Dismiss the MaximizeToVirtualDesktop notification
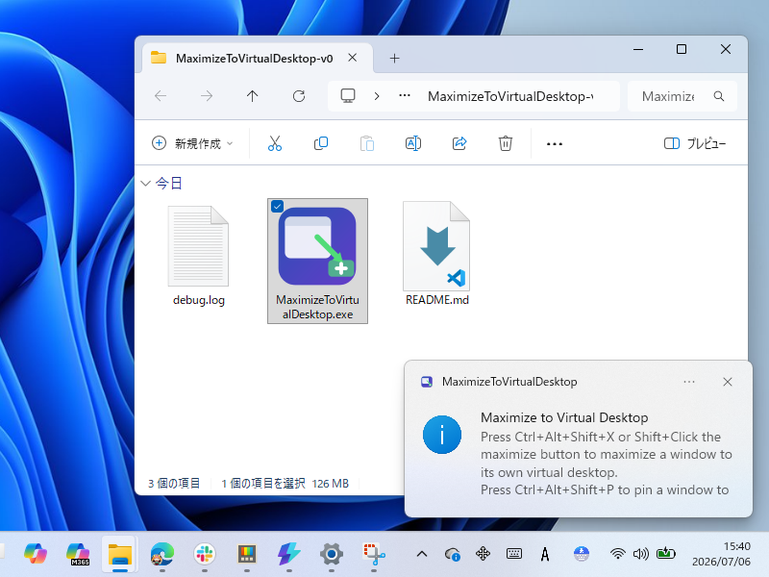Screen dimensions: 769x577 click(x=728, y=382)
